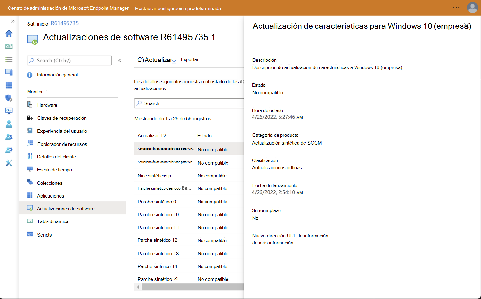Focus the Search field above the updates table

[x=189, y=103]
